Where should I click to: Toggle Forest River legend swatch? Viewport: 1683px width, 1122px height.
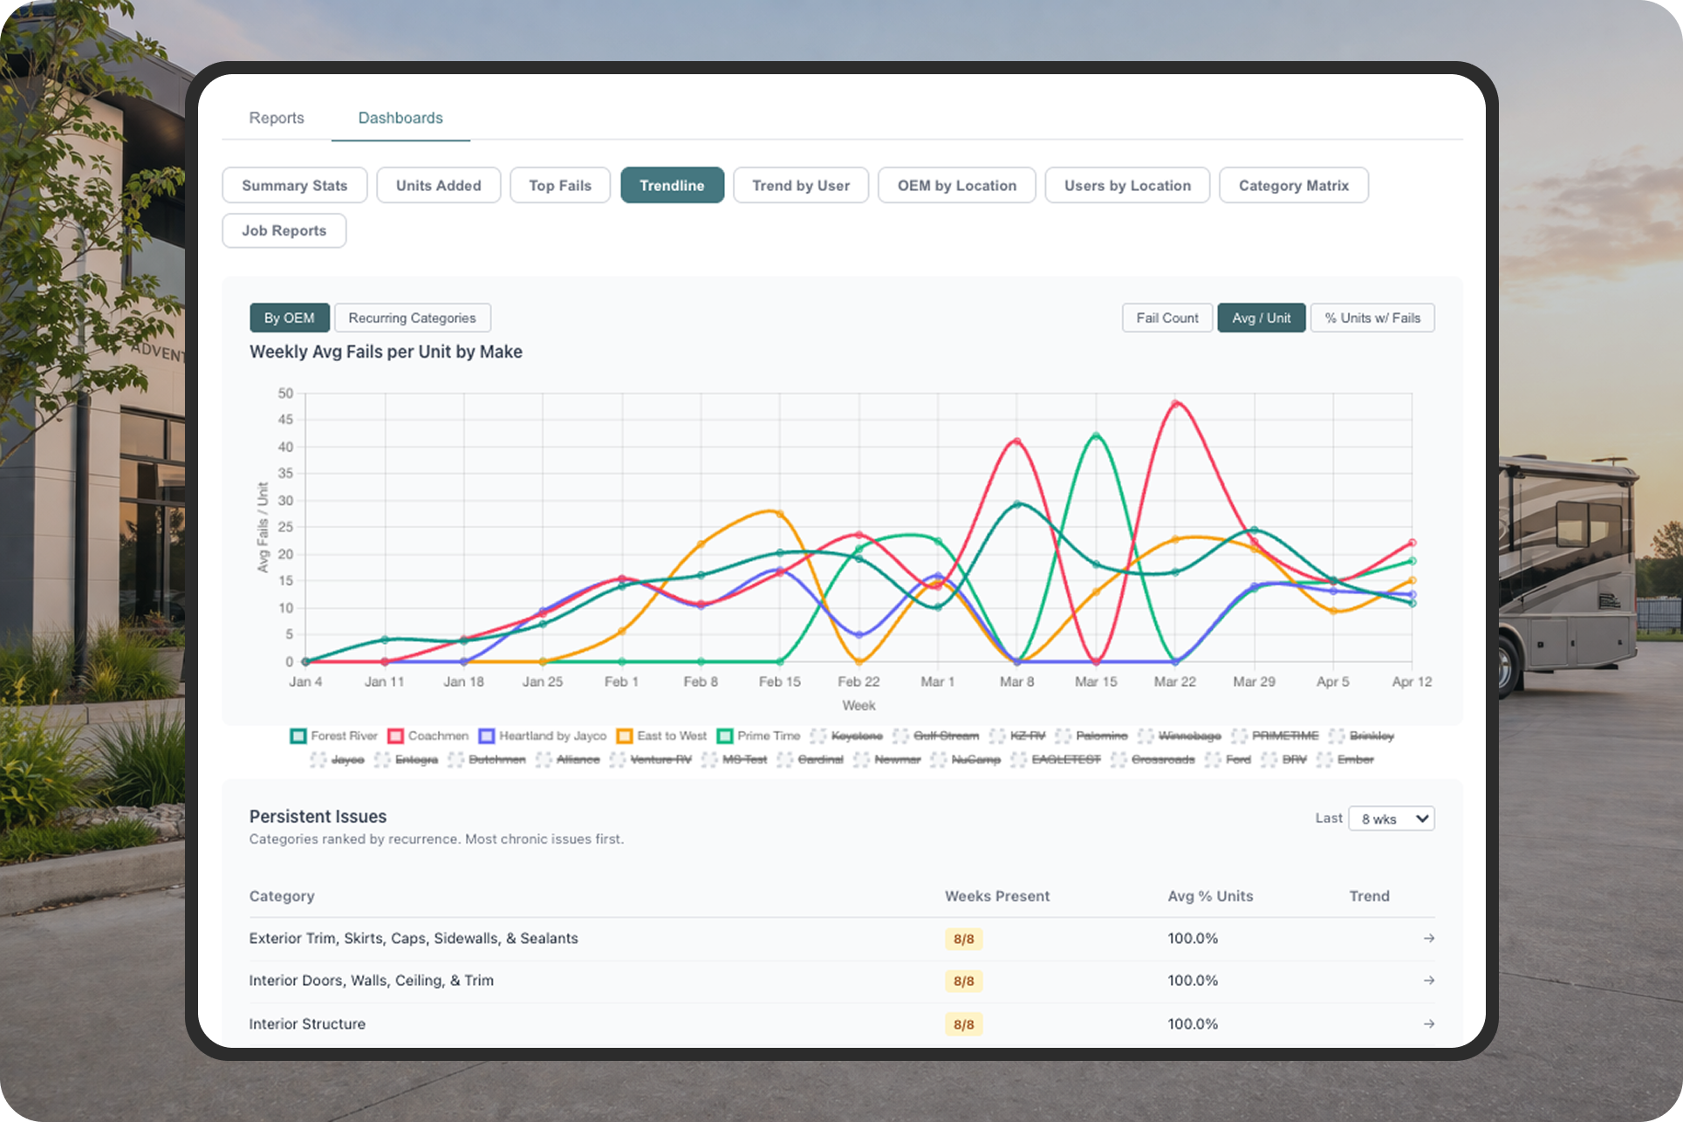click(x=298, y=735)
